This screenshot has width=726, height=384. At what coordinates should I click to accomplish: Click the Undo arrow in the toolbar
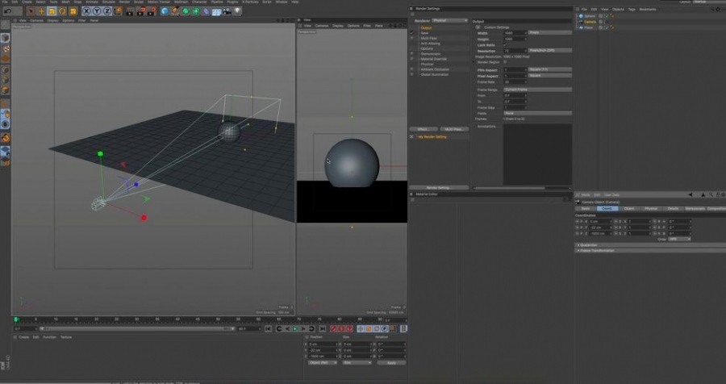8,10
